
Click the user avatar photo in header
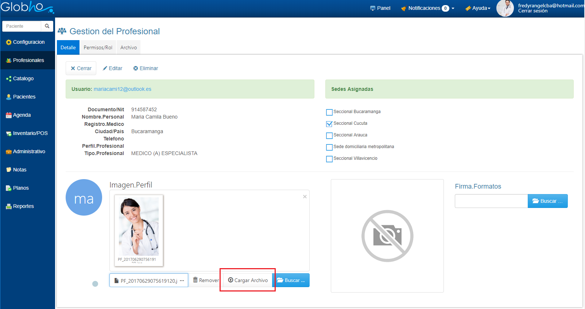click(x=505, y=8)
